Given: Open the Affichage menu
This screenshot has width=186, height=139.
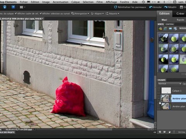Looking at the screenshot, I should coord(111,2).
